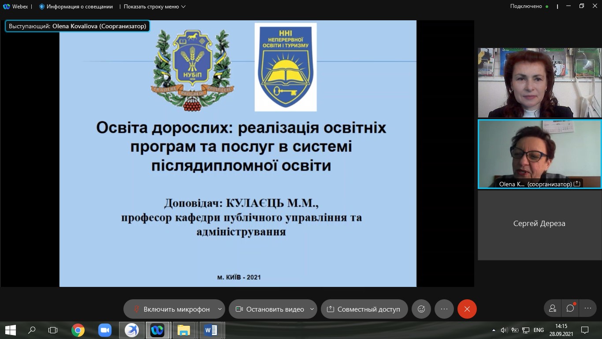
Task: Open the video options arrow
Action: (x=312, y=309)
